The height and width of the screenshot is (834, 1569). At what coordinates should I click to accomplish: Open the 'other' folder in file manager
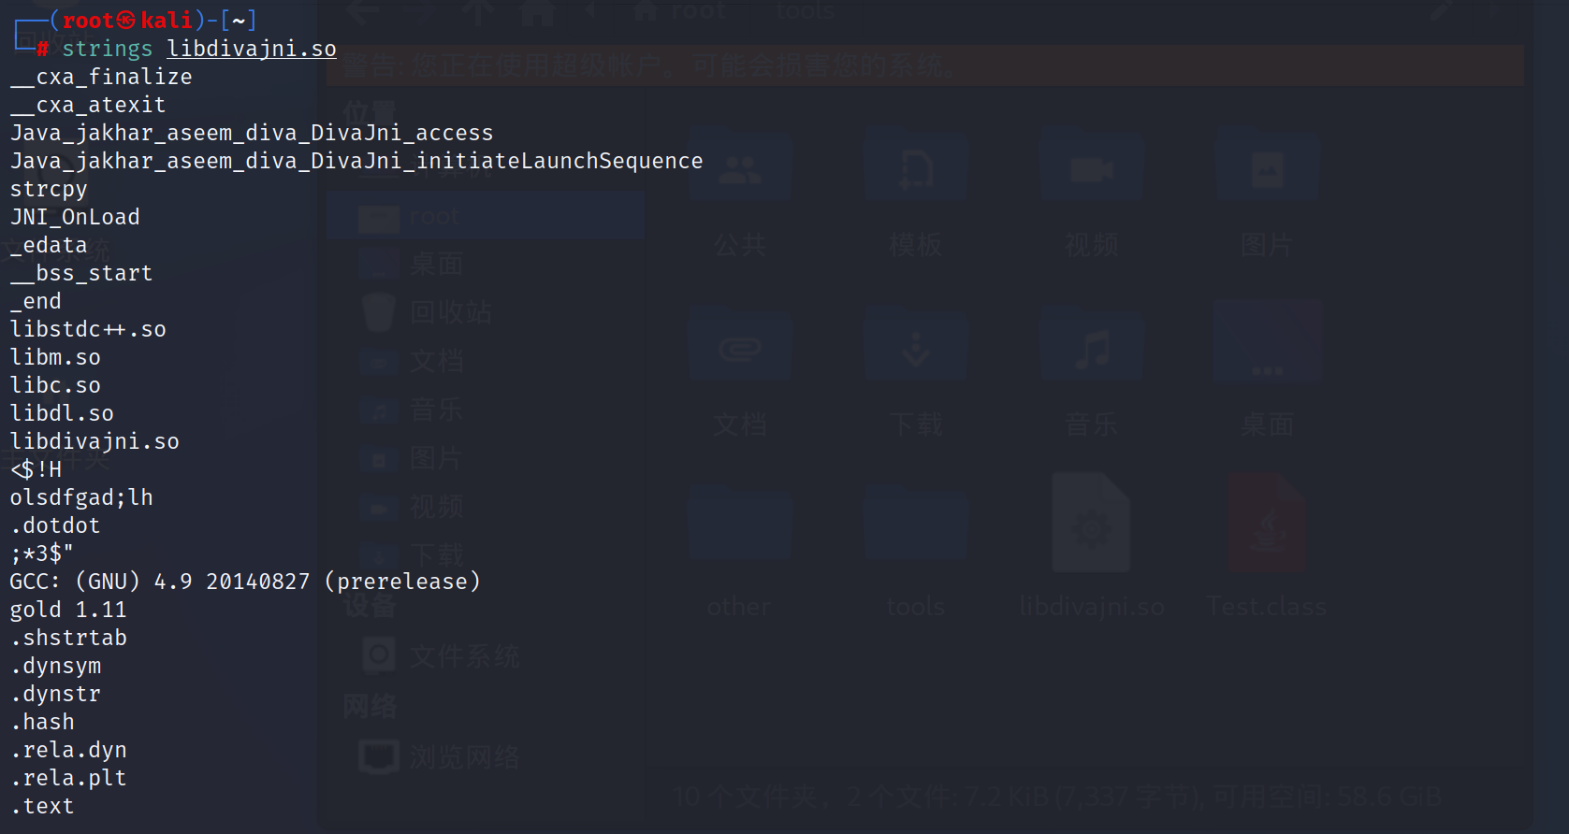point(740,524)
